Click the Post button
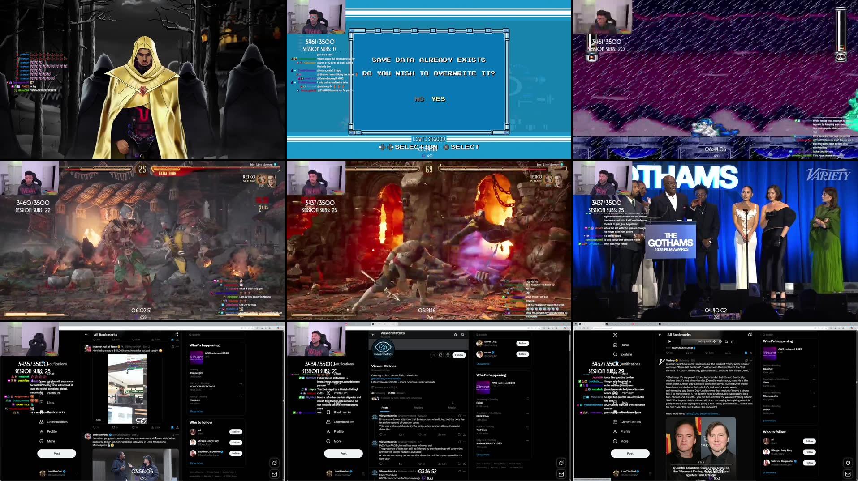The width and height of the screenshot is (858, 481). pyautogui.click(x=630, y=454)
